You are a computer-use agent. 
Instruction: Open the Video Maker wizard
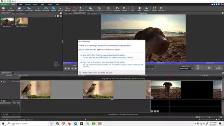pyautogui.click(x=11, y=9)
